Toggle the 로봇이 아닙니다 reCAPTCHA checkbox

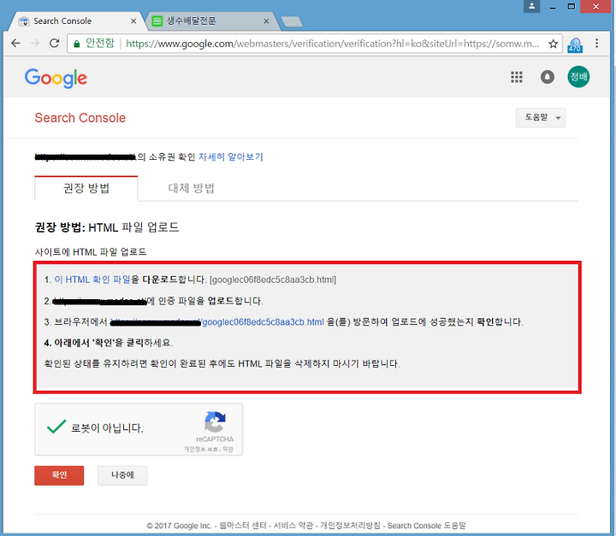pos(56,427)
